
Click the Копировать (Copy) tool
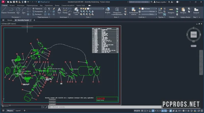(x=37, y=11)
